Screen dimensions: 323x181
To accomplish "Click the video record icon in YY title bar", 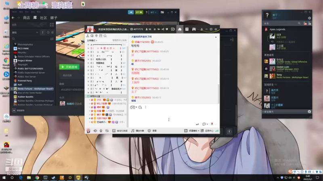I will tap(173, 29).
